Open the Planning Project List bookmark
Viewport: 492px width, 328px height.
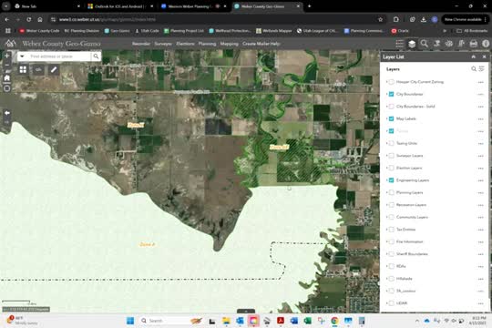[x=184, y=31]
